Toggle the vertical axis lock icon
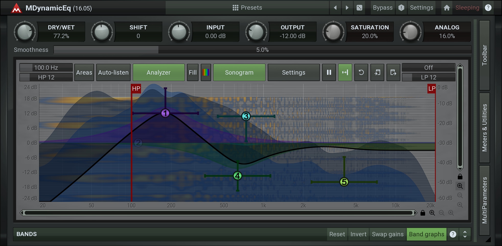502x246 pixels. (x=460, y=177)
